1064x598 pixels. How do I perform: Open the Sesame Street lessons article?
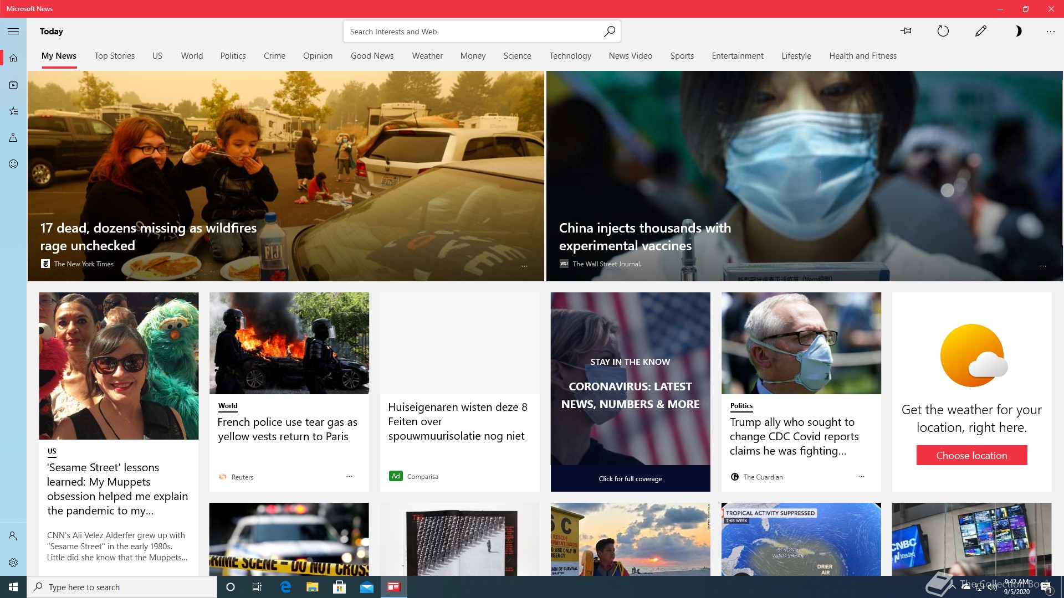pos(117,489)
